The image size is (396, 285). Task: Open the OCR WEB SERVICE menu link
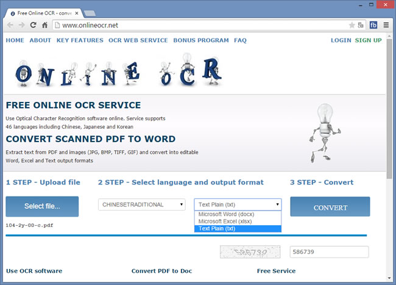(138, 40)
